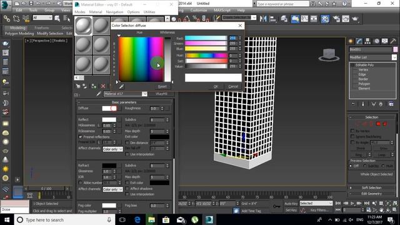
Task: Click the Polygon selection red square icon
Action: click(x=378, y=124)
